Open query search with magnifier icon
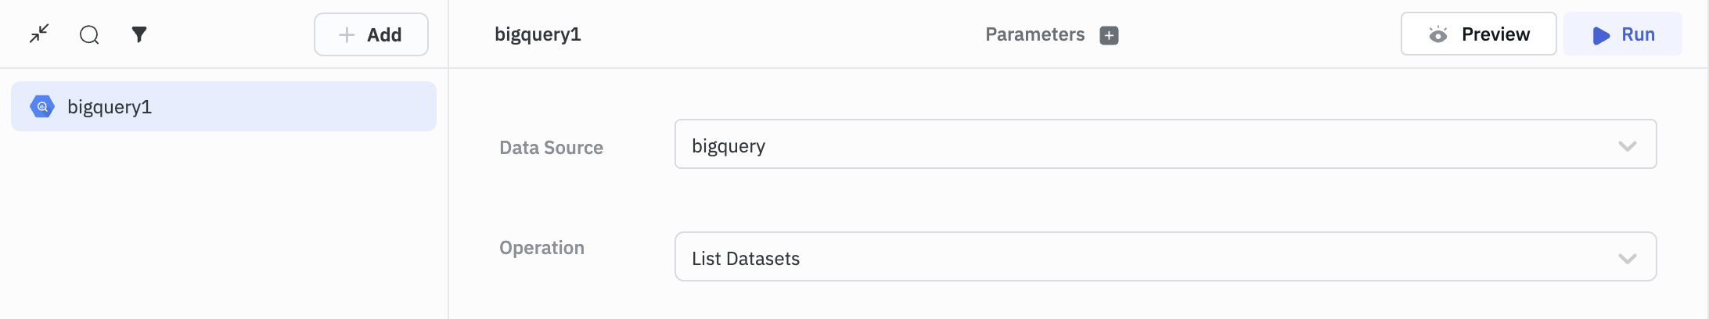The image size is (1709, 319). (x=89, y=34)
